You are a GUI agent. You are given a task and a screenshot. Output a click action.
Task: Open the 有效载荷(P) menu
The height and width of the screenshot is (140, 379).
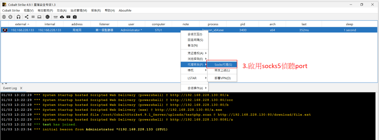coord(45,11)
